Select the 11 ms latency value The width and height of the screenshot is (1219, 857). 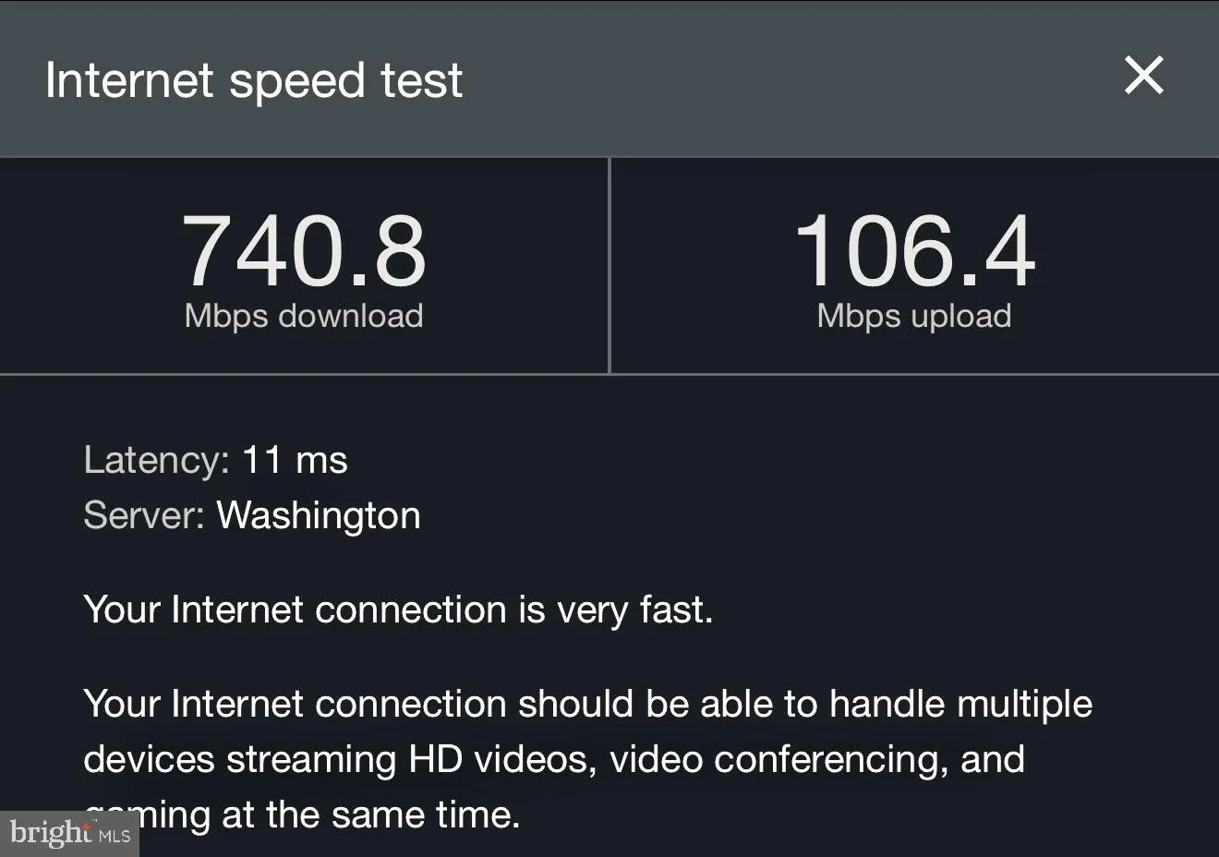[295, 460]
